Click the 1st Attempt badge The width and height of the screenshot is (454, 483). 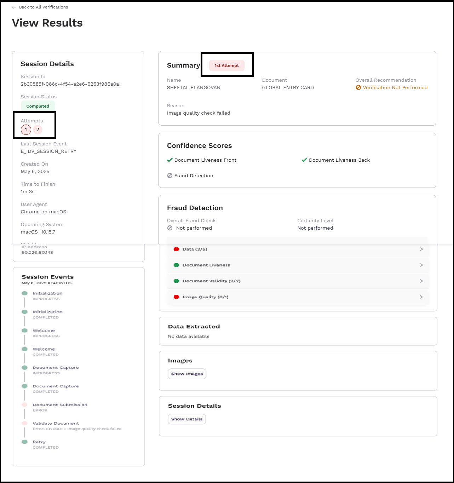[x=226, y=65]
